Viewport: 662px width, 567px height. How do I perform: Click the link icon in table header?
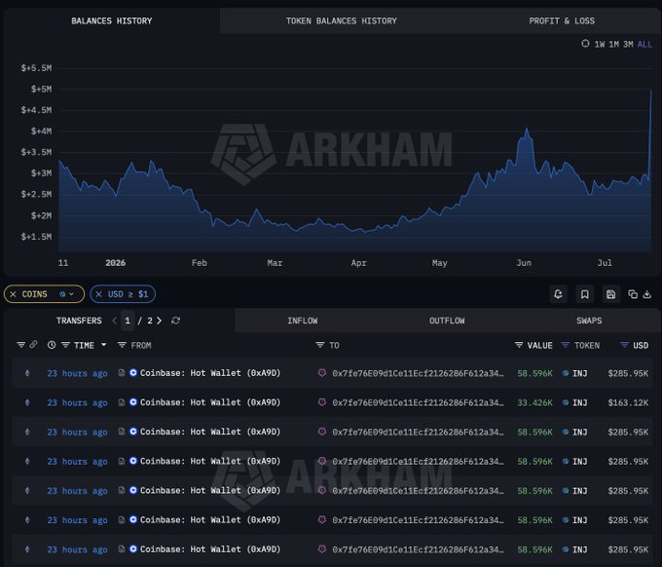tap(33, 345)
